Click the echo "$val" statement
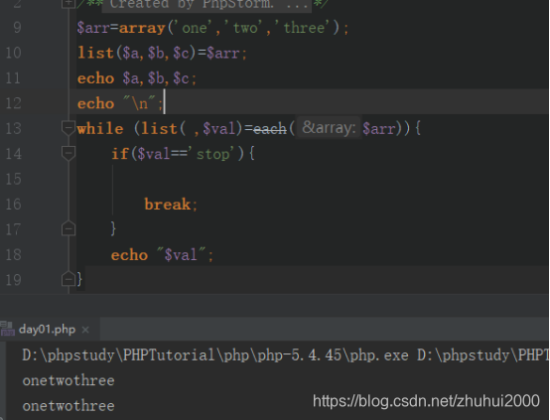Viewport: 550px width, 420px height. pyautogui.click(x=162, y=255)
